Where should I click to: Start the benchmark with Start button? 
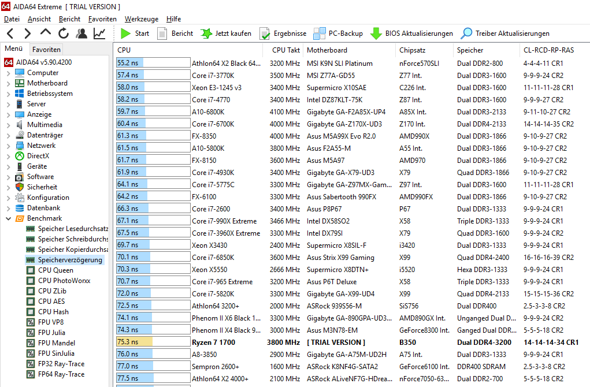coord(135,34)
